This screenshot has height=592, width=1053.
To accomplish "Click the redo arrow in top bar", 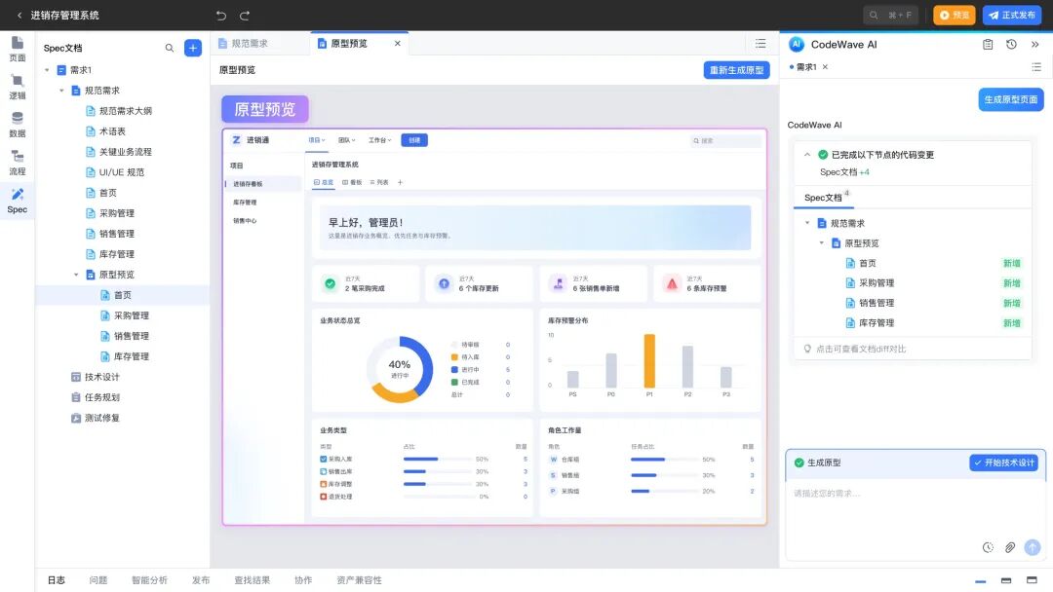I will point(245,15).
